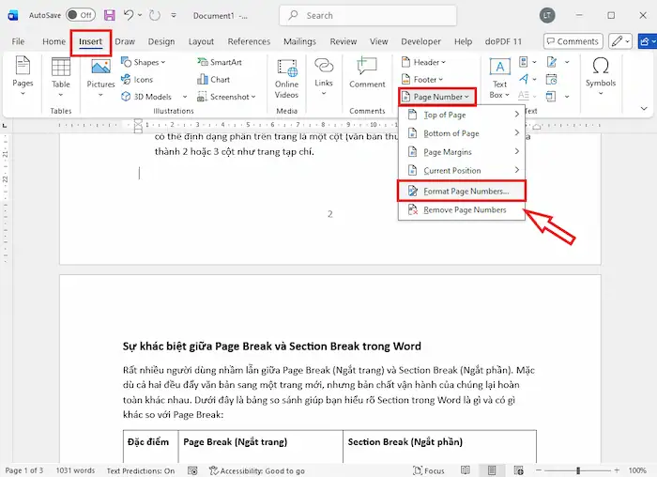Viewport: 657px width, 477px height.
Task: Toggle the AutoSave switch
Action: [x=81, y=16]
